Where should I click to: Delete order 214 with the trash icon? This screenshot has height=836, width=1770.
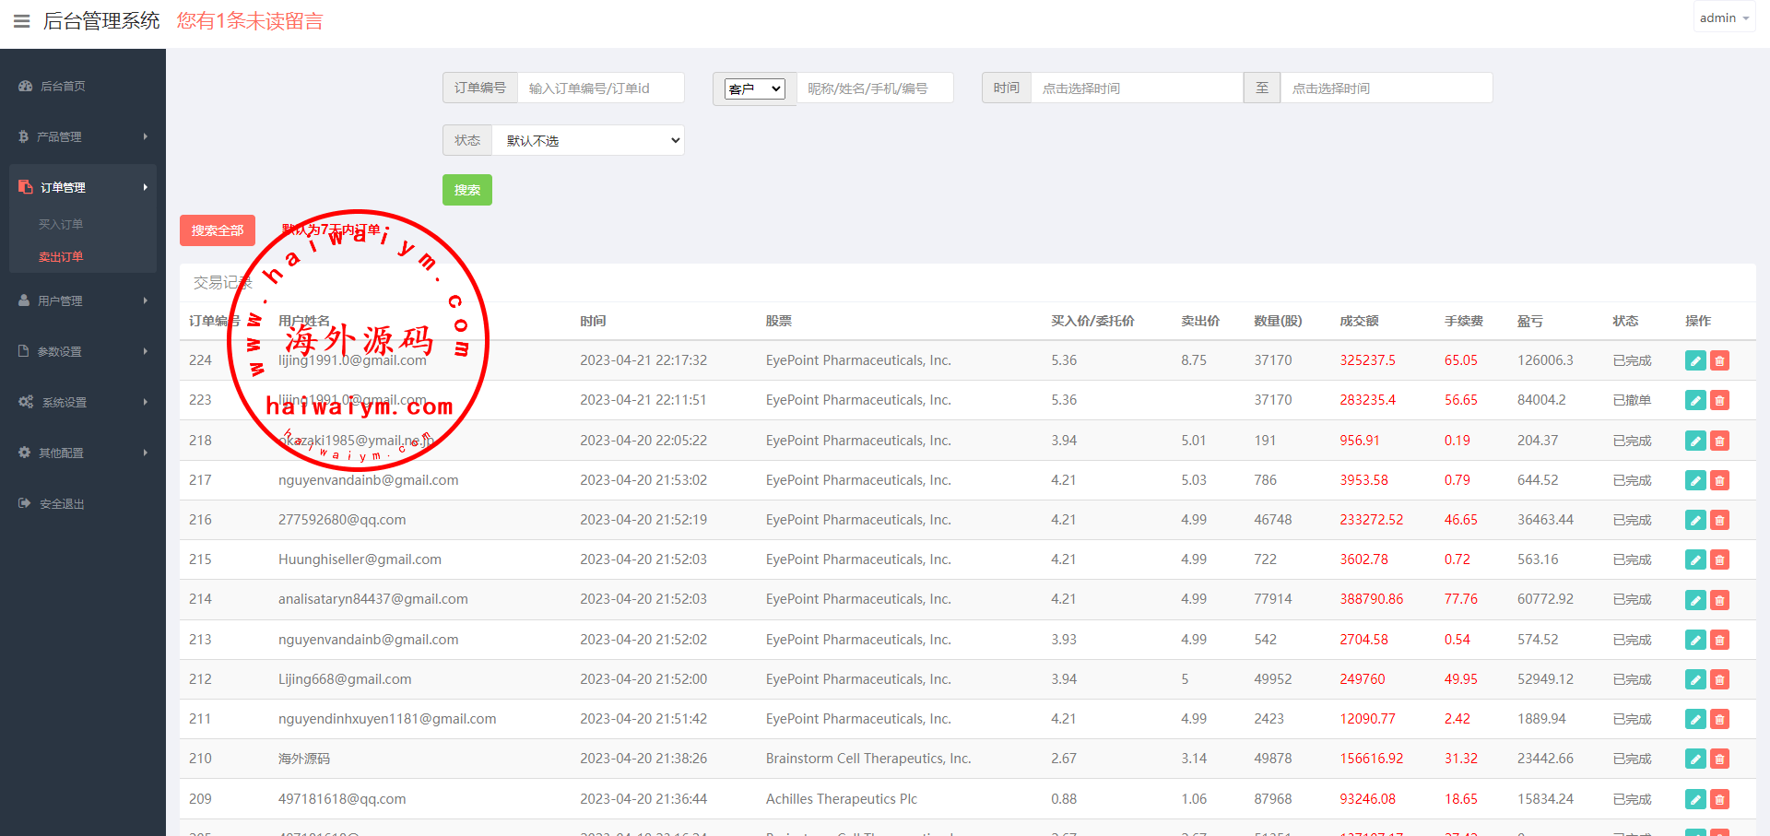tap(1719, 600)
